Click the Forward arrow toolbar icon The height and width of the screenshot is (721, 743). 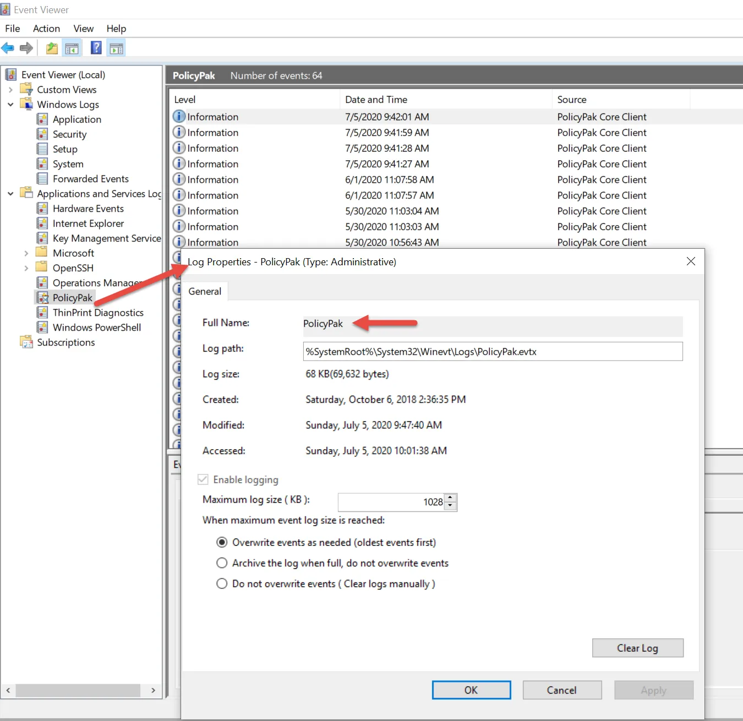(x=26, y=48)
